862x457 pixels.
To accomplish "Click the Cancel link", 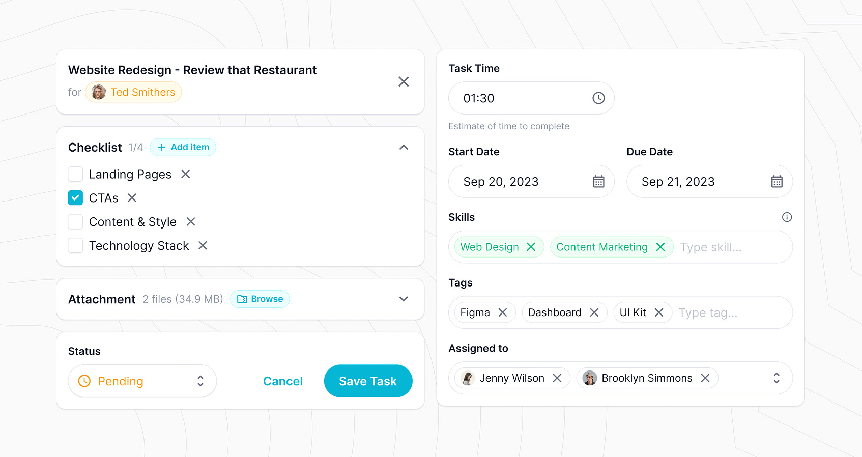I will 283,381.
